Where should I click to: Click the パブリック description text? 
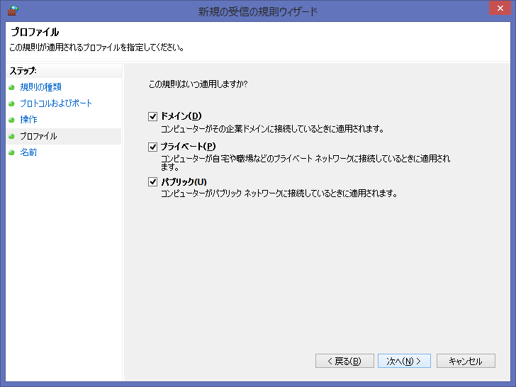click(x=279, y=193)
